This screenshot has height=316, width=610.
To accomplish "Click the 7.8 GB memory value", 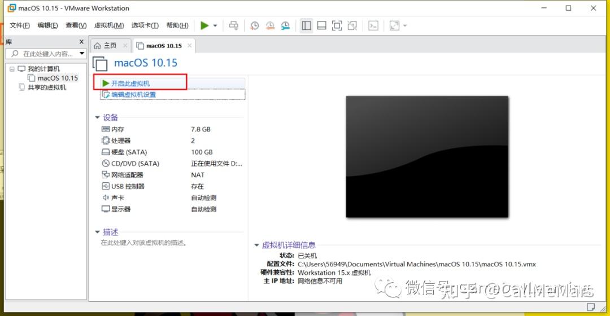I will tap(201, 129).
